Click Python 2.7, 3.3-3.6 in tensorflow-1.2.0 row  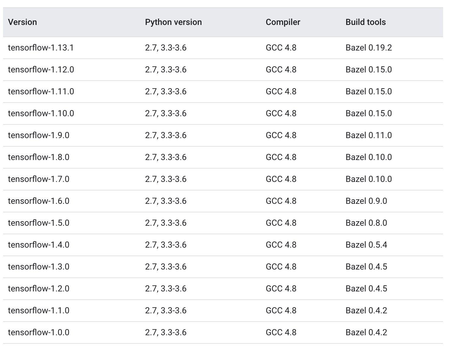pos(166,289)
